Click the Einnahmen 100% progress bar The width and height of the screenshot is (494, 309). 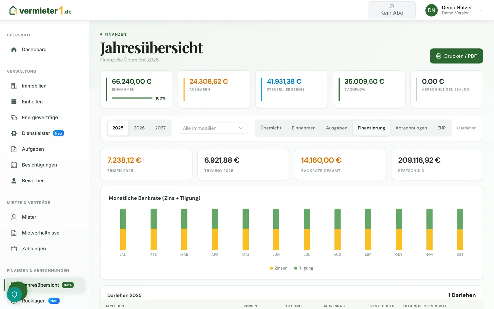tap(132, 98)
